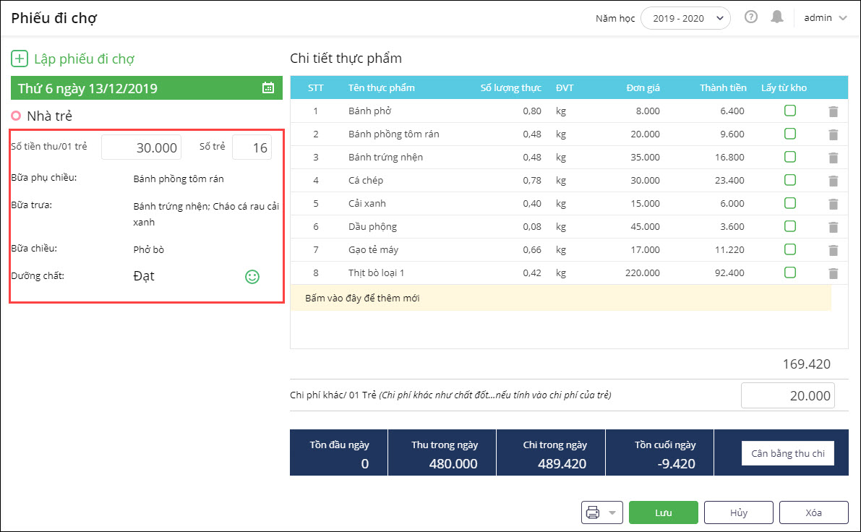
Task: Open the notifications bell
Action: (776, 17)
